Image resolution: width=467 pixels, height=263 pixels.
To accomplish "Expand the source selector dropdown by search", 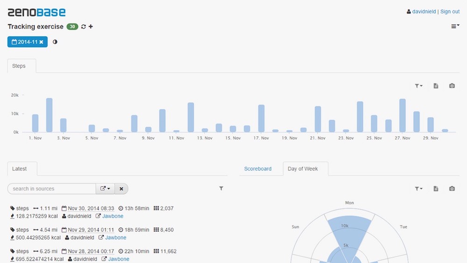I will 105,189.
